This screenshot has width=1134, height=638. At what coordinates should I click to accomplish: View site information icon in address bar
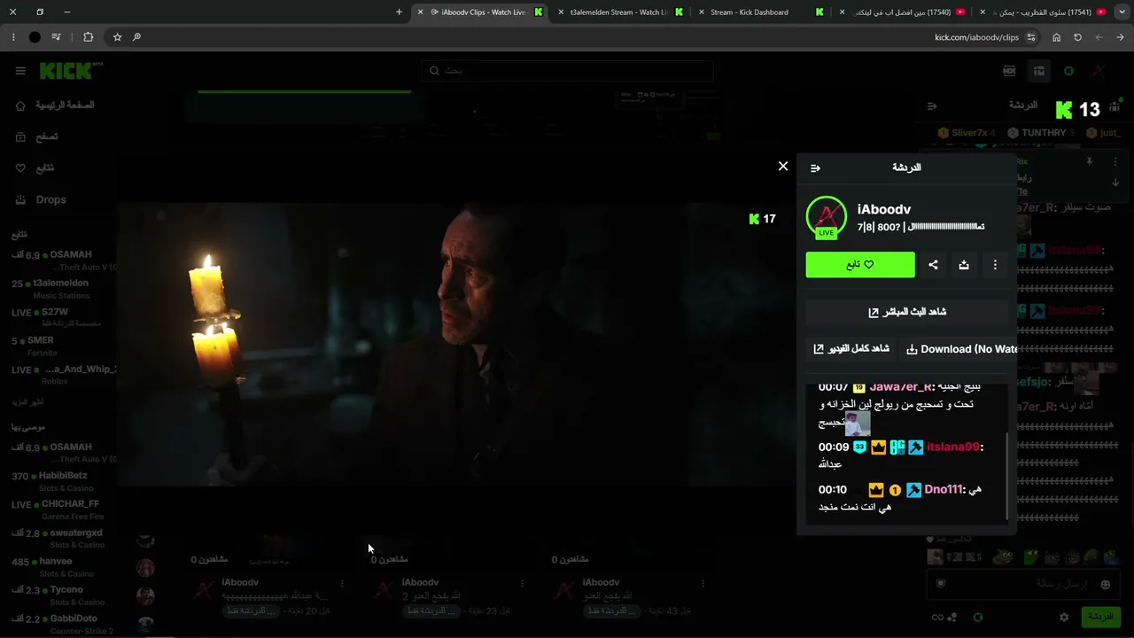1031,37
